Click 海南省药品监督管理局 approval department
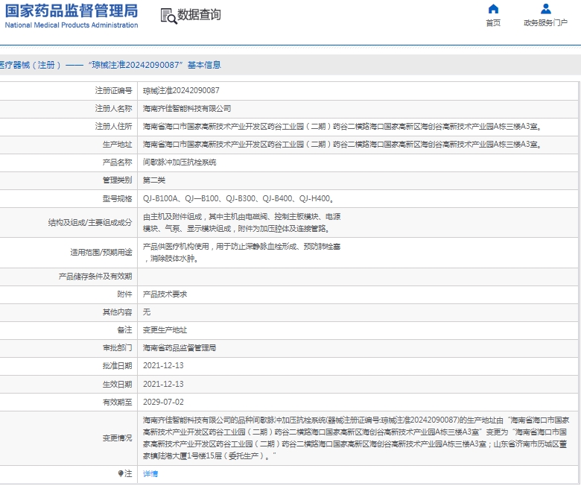 (180, 348)
